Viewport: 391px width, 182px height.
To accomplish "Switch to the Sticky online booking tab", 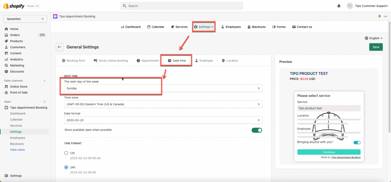I will point(111,60).
